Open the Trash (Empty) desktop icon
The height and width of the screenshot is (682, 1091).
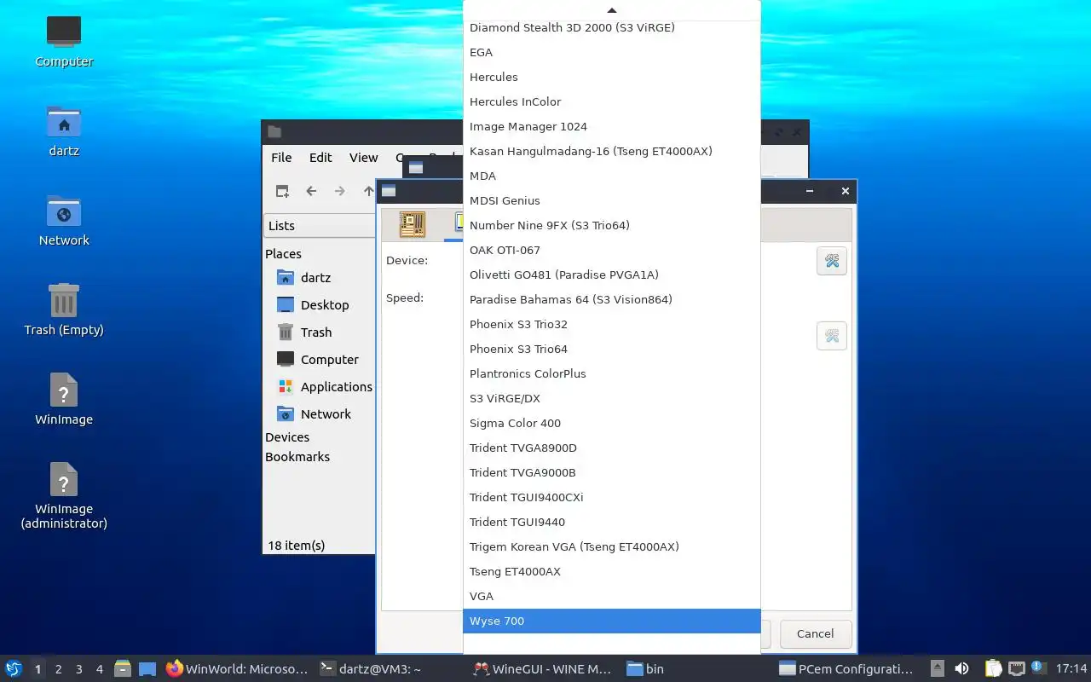click(x=64, y=310)
